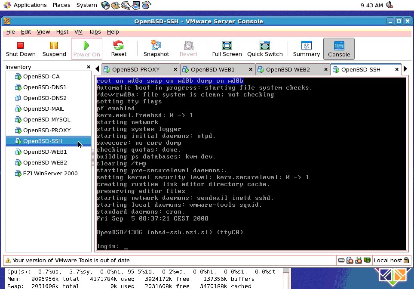Close the Inventory panel
The image size is (414, 289).
click(89, 67)
